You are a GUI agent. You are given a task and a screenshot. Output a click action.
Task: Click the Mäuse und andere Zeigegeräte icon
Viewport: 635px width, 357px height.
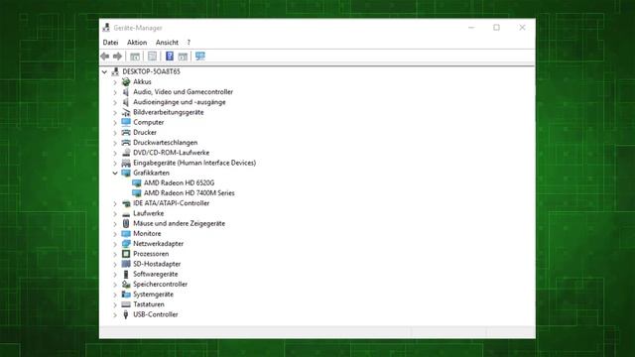tap(126, 223)
